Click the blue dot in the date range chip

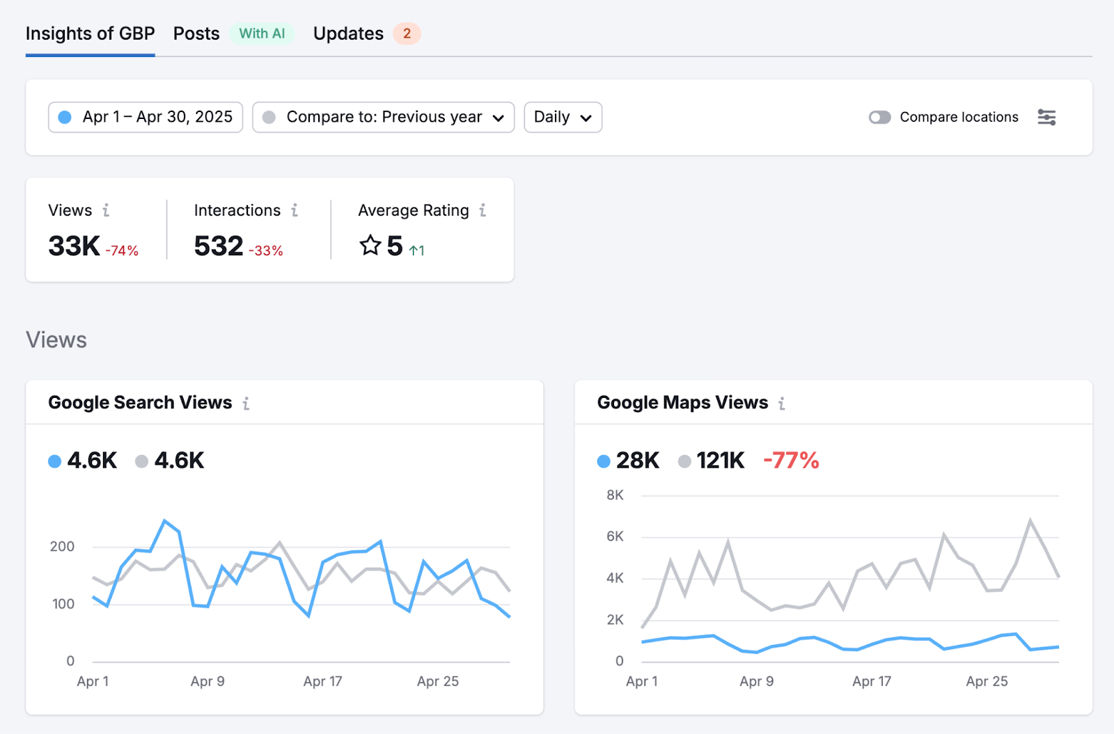click(x=65, y=117)
